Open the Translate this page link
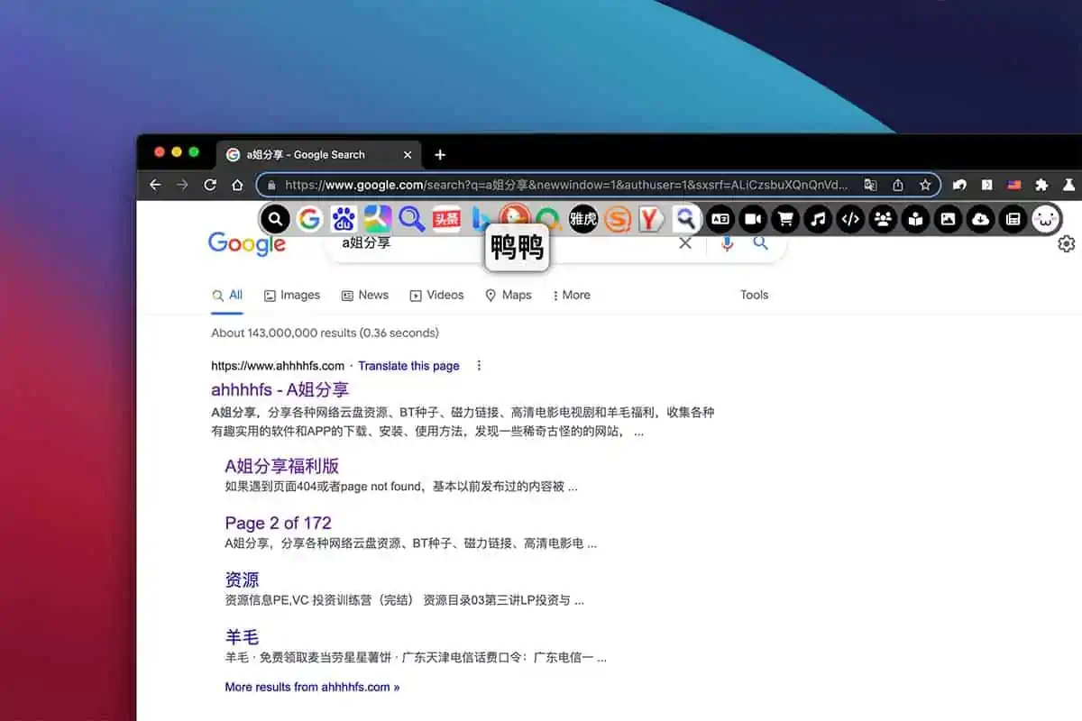Viewport: 1082px width, 721px height. [408, 365]
